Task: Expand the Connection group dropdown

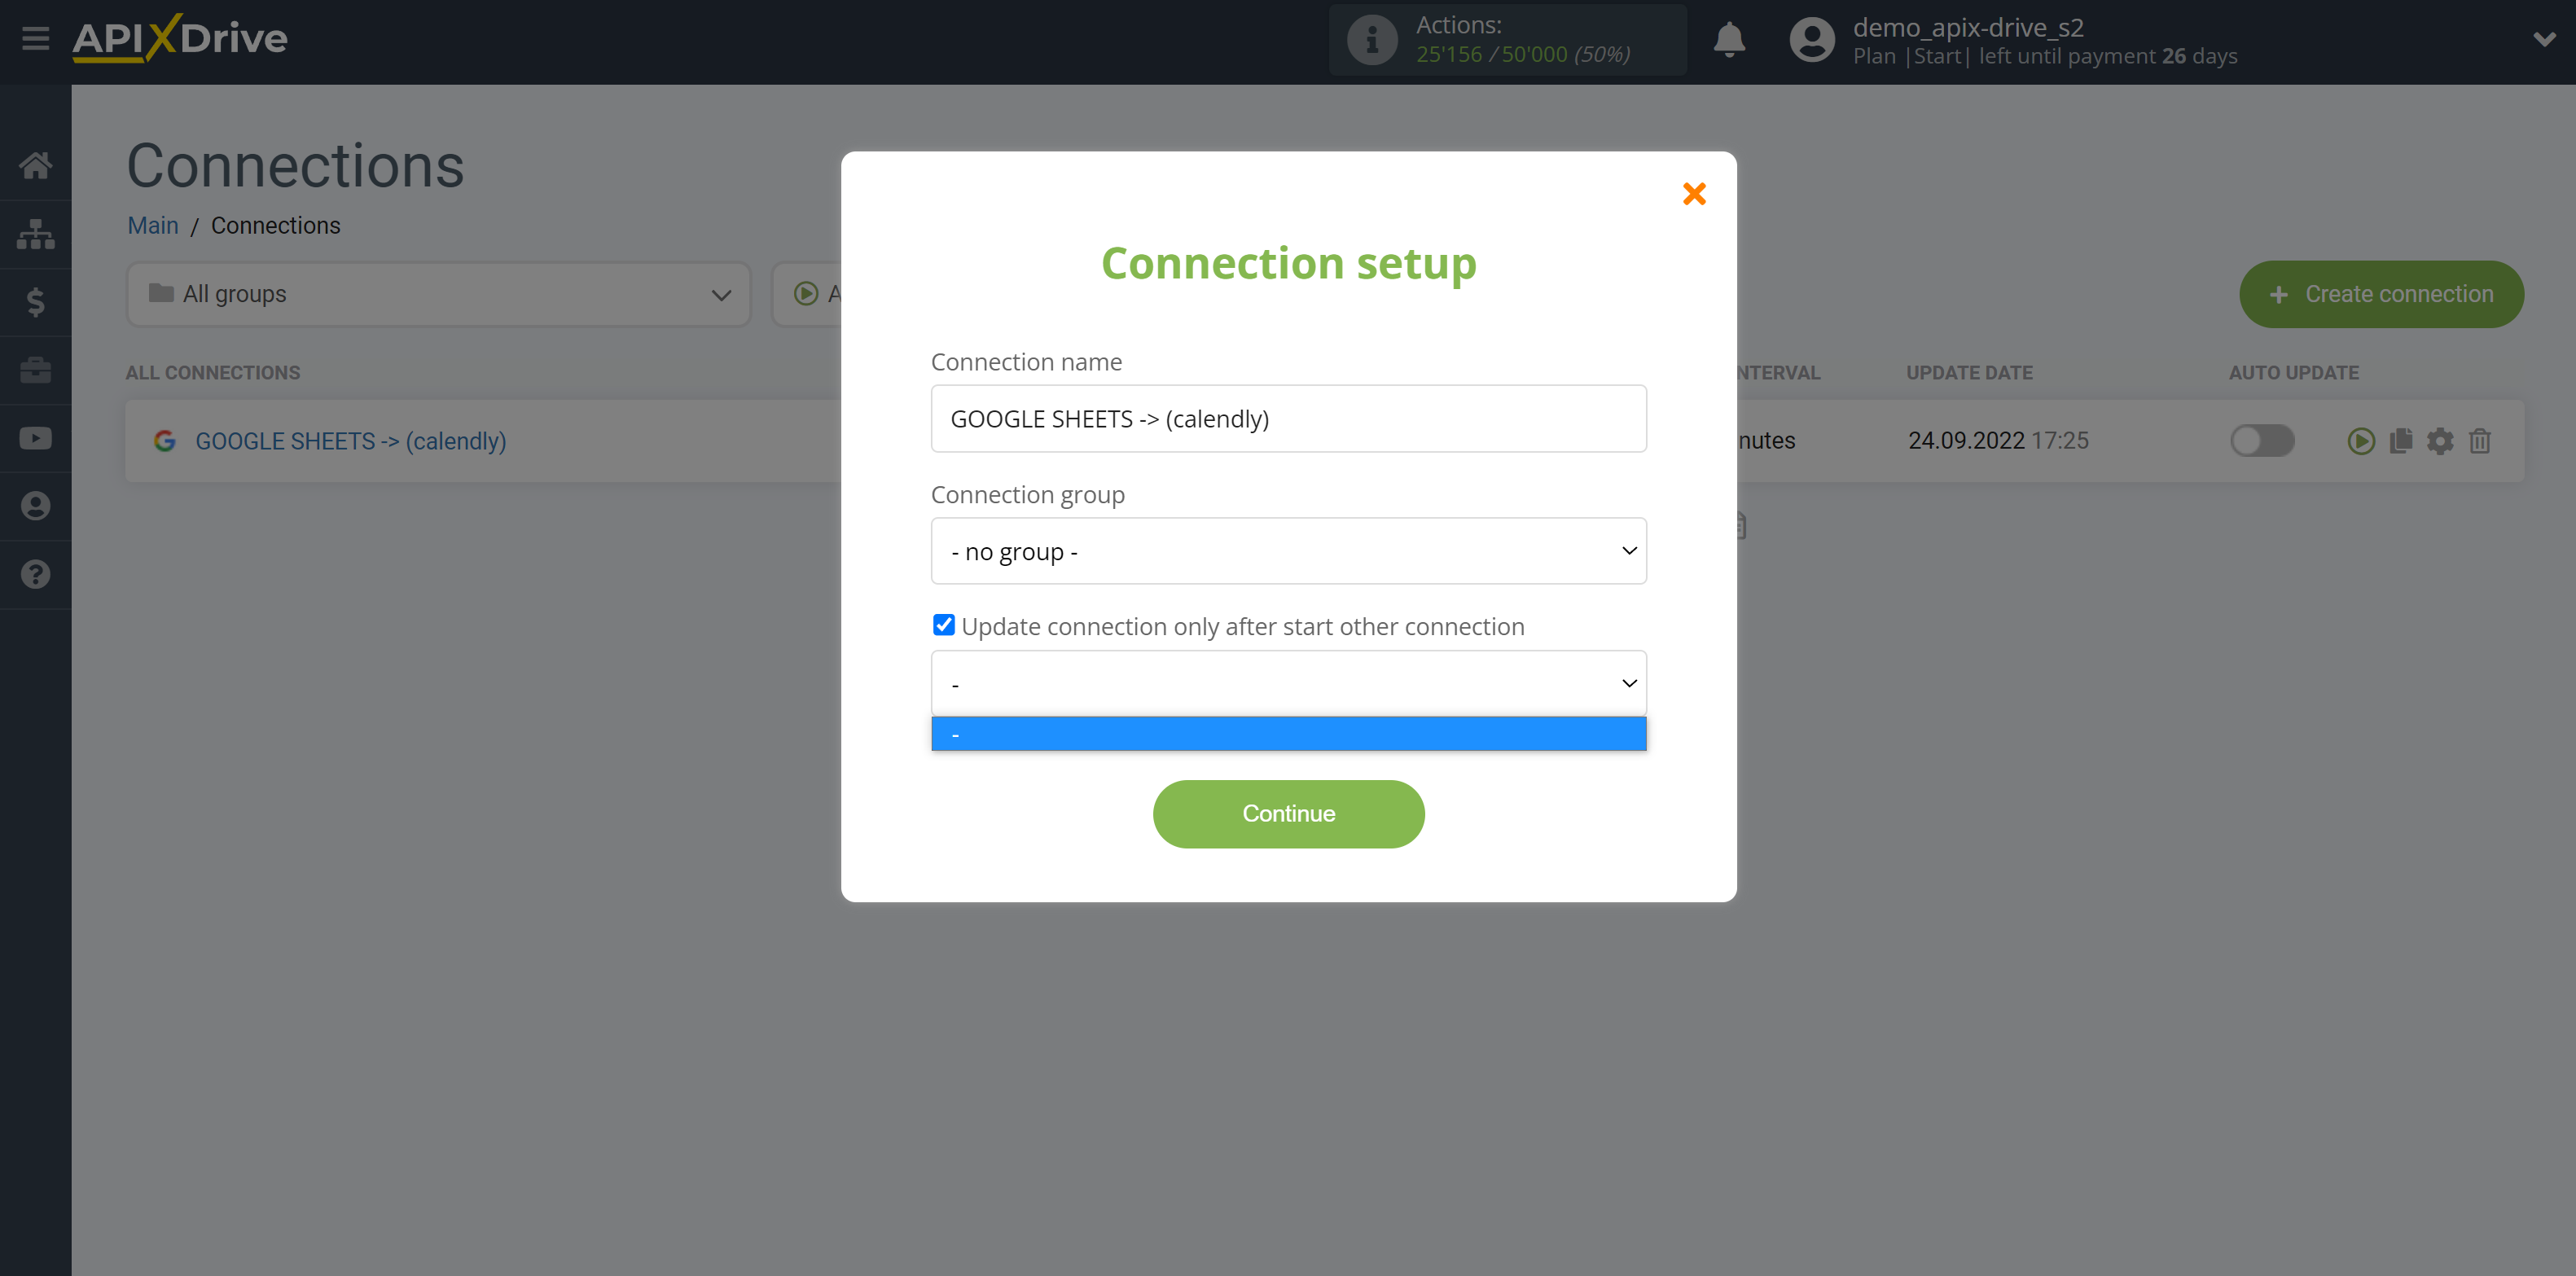Action: pos(1290,550)
